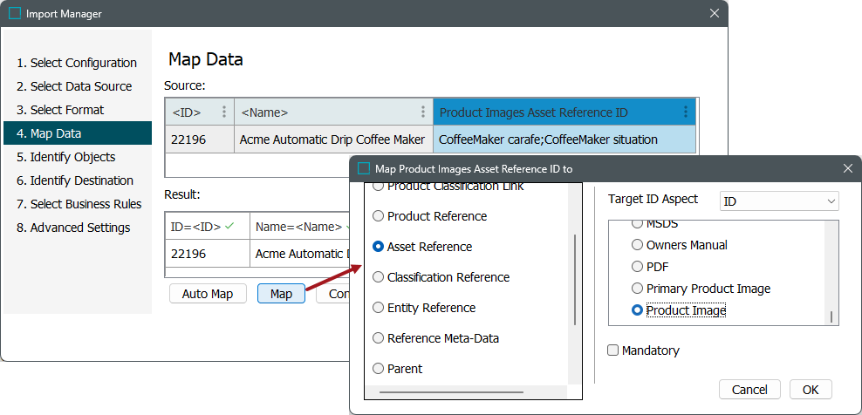Open Product Images Asset Reference ID column menu

pyautogui.click(x=686, y=112)
